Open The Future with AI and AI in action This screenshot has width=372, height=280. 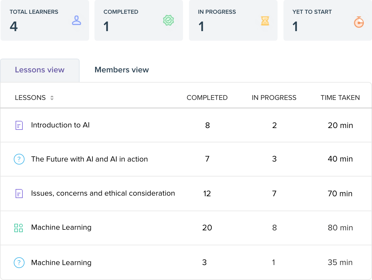tap(89, 159)
